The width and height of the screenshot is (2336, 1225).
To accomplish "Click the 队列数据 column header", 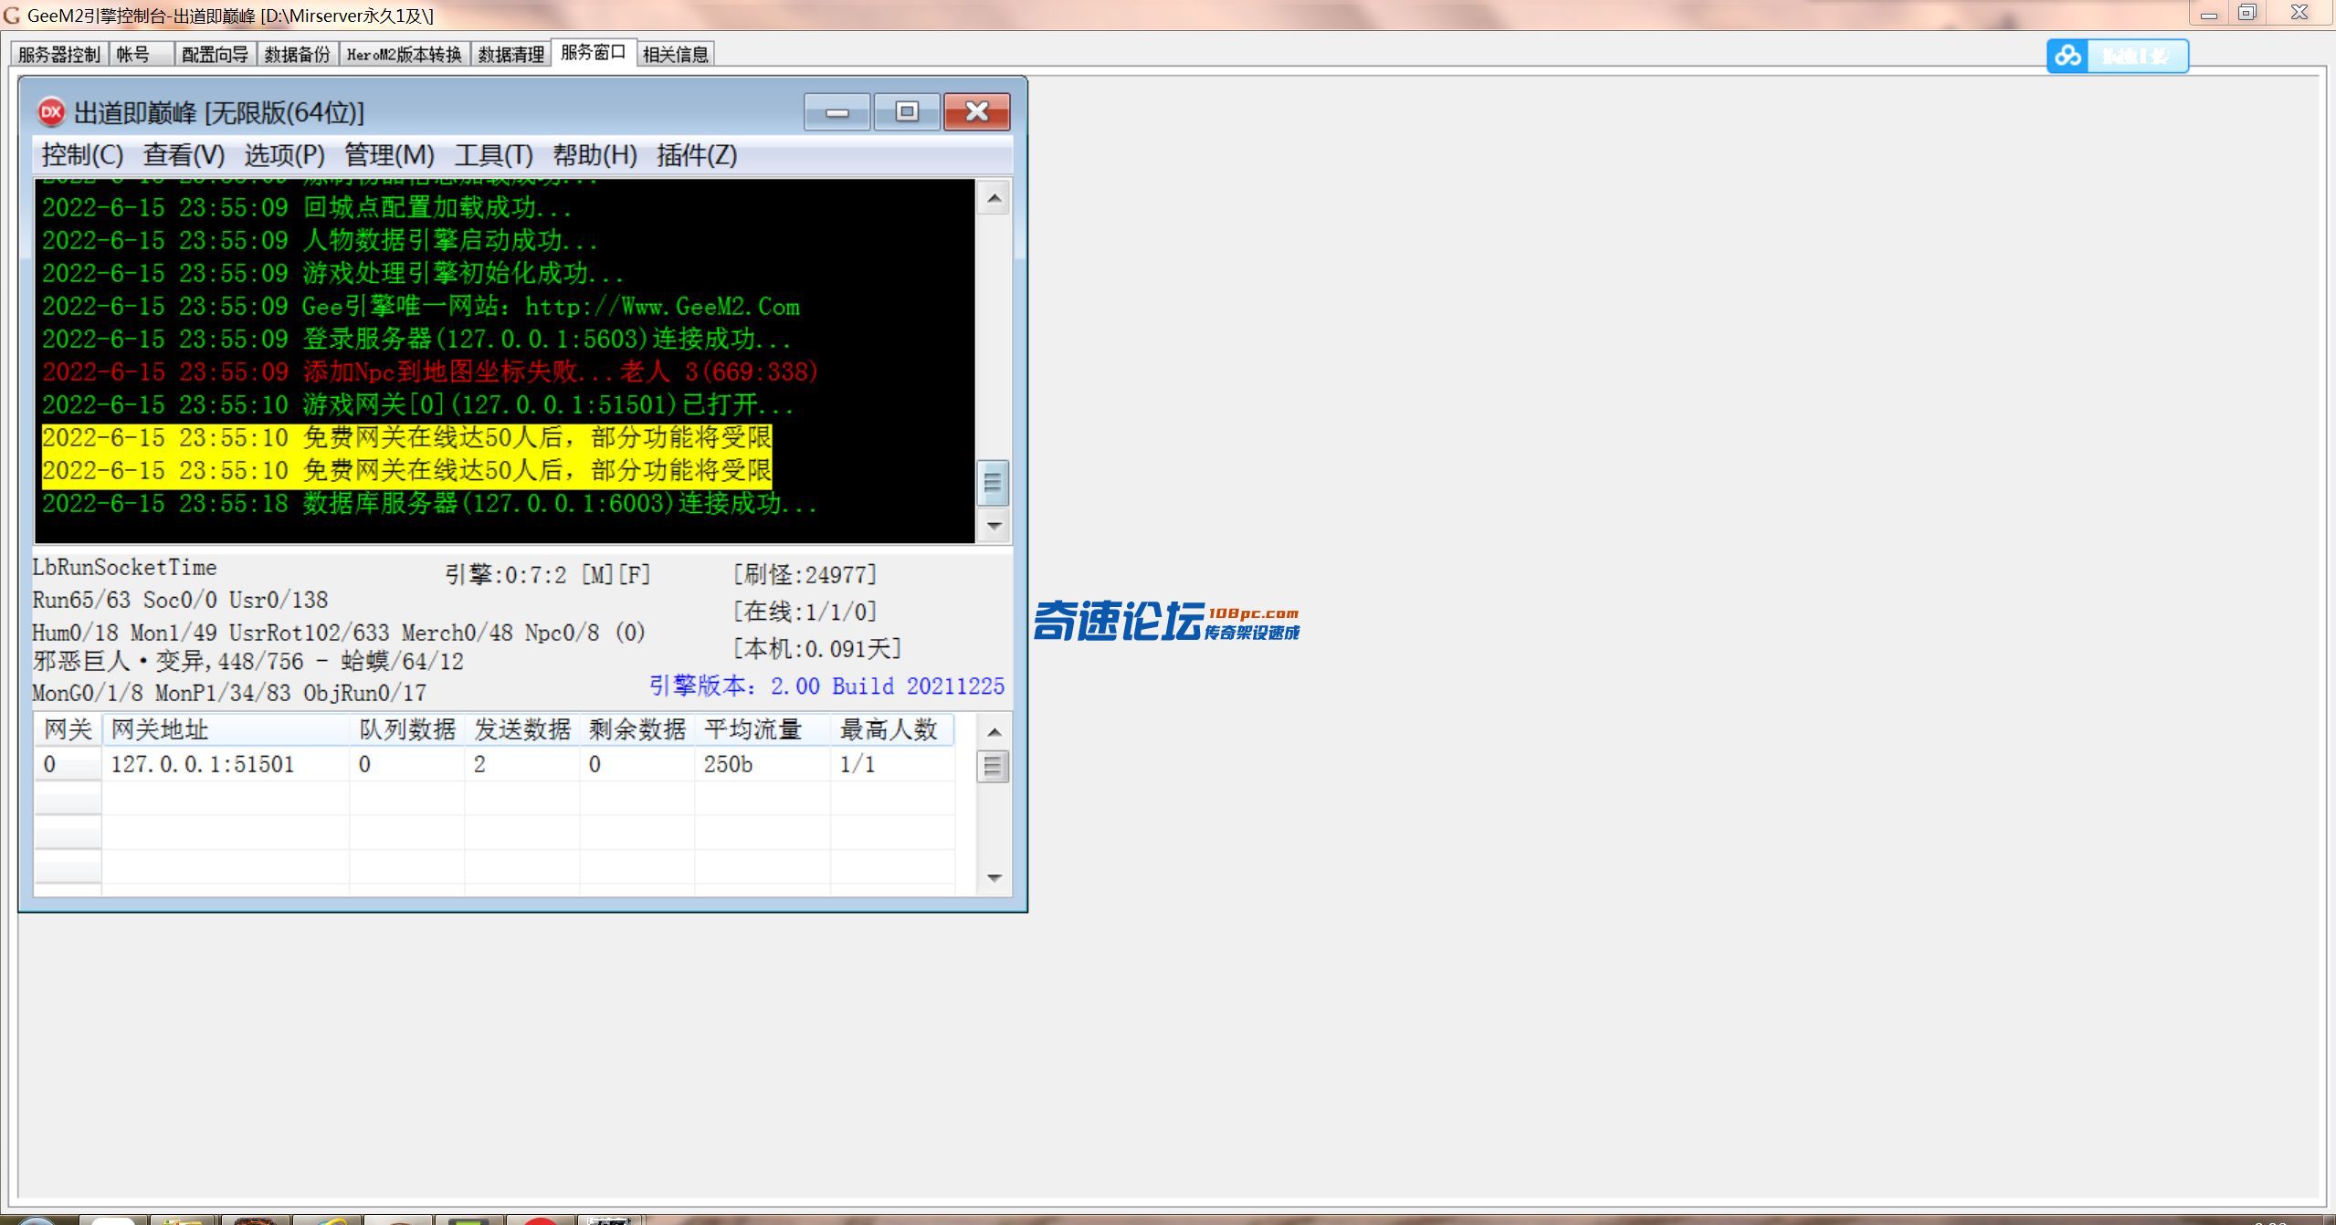I will point(407,729).
